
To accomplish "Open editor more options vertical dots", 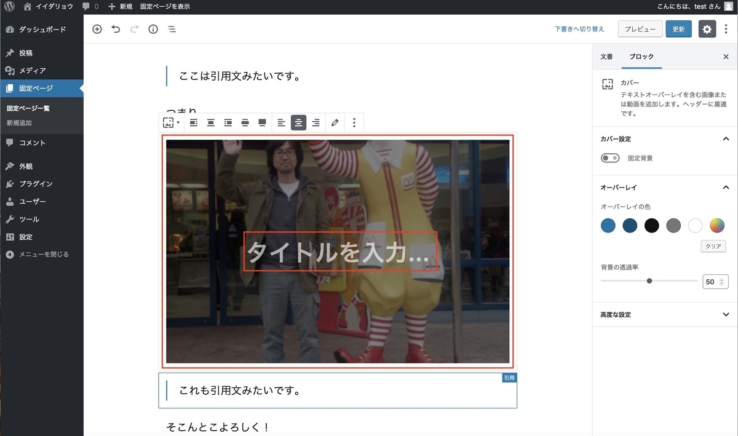I will click(726, 29).
